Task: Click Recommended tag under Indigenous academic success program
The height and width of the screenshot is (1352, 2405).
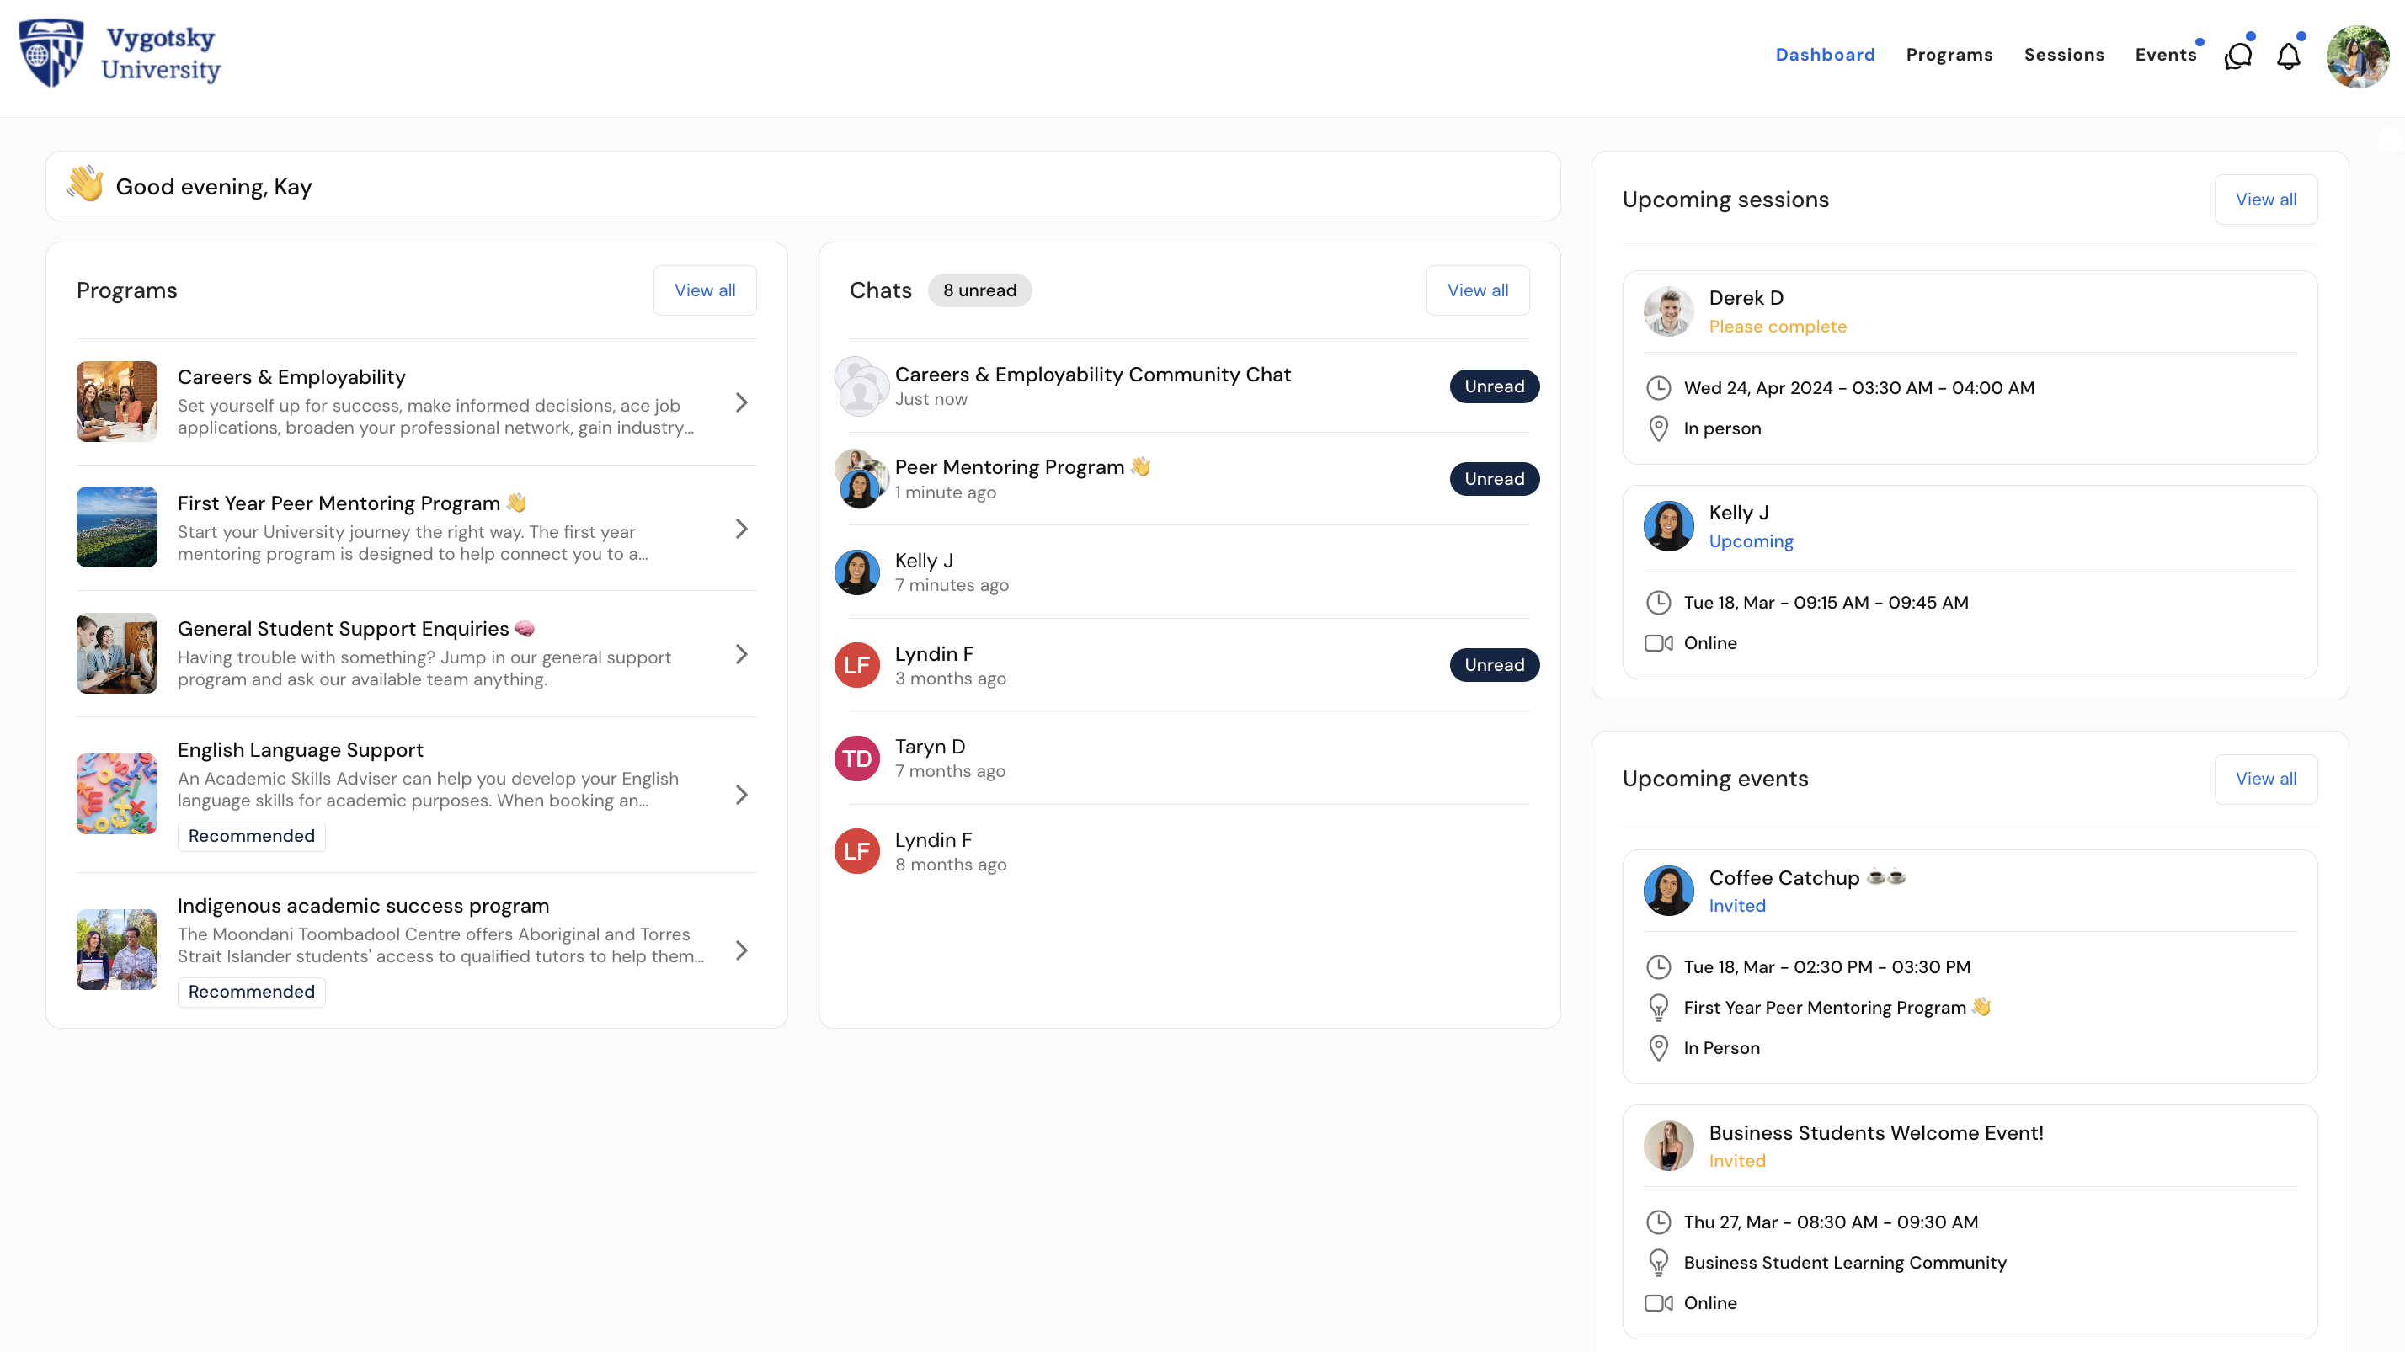Action: click(x=251, y=992)
